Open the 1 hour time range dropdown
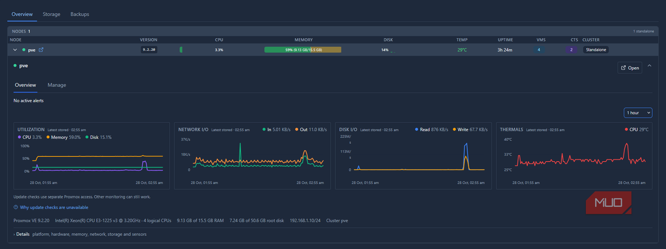This screenshot has height=249, width=666. [x=638, y=112]
